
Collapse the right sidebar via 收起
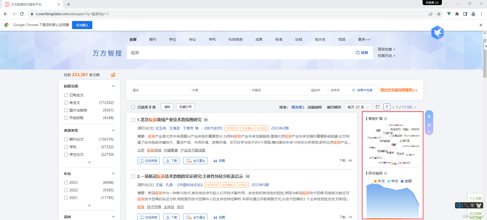429,123
